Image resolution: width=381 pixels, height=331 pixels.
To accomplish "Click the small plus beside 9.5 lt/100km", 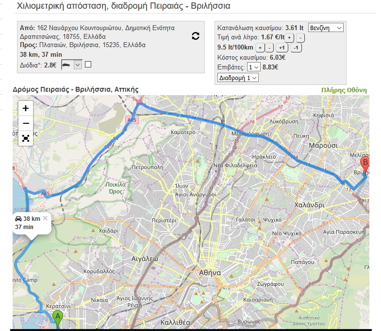I will pyautogui.click(x=260, y=48).
